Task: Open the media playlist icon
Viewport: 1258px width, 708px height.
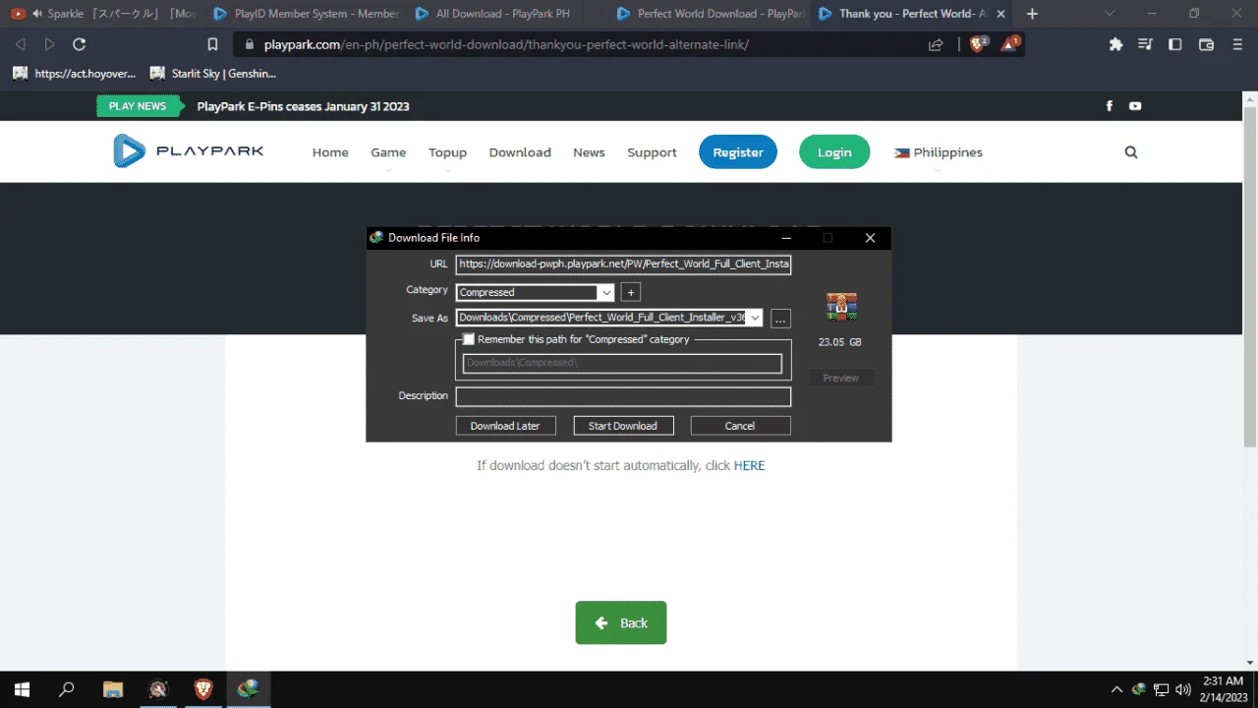Action: (x=1145, y=44)
